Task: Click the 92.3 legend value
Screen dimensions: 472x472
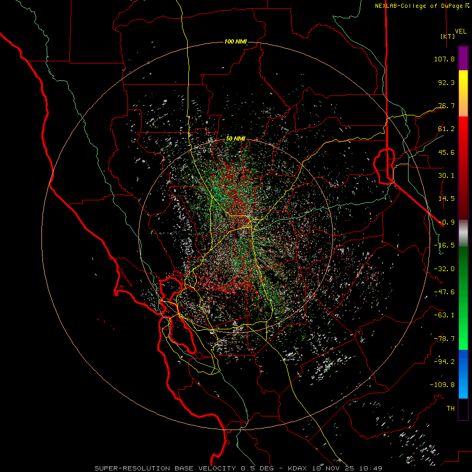Action: pos(446,82)
